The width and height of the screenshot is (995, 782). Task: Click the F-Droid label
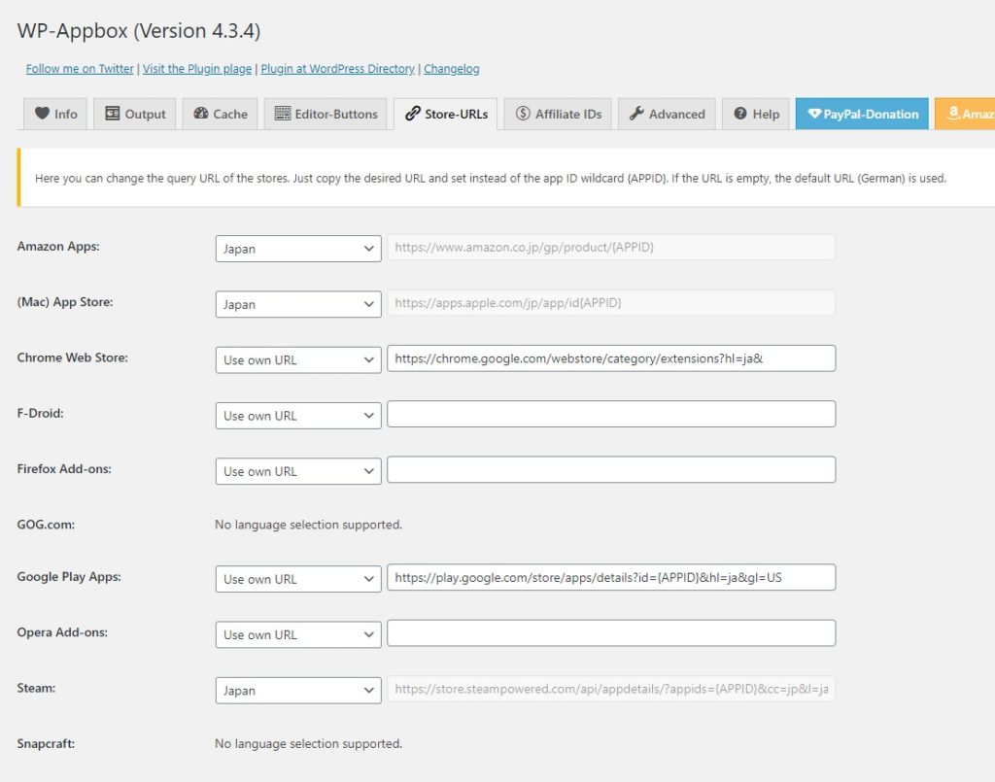41,414
